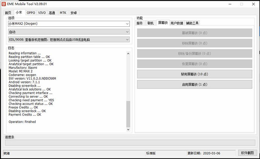The width and height of the screenshot is (260, 159).
Task: Click the 软件截图 button
Action: pyautogui.click(x=247, y=153)
